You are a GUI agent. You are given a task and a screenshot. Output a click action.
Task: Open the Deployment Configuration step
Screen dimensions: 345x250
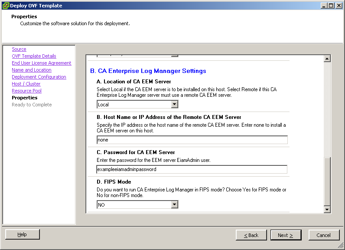tap(39, 77)
